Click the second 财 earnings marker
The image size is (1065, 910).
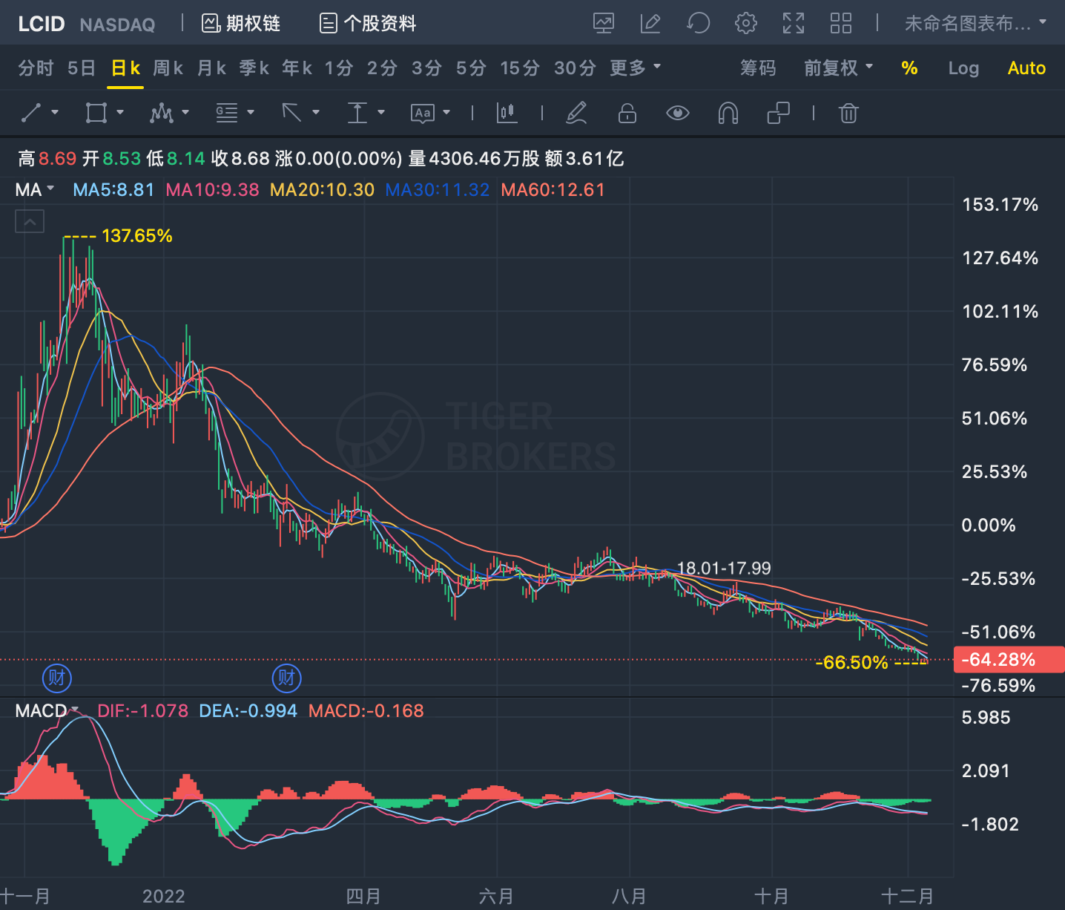coord(287,678)
